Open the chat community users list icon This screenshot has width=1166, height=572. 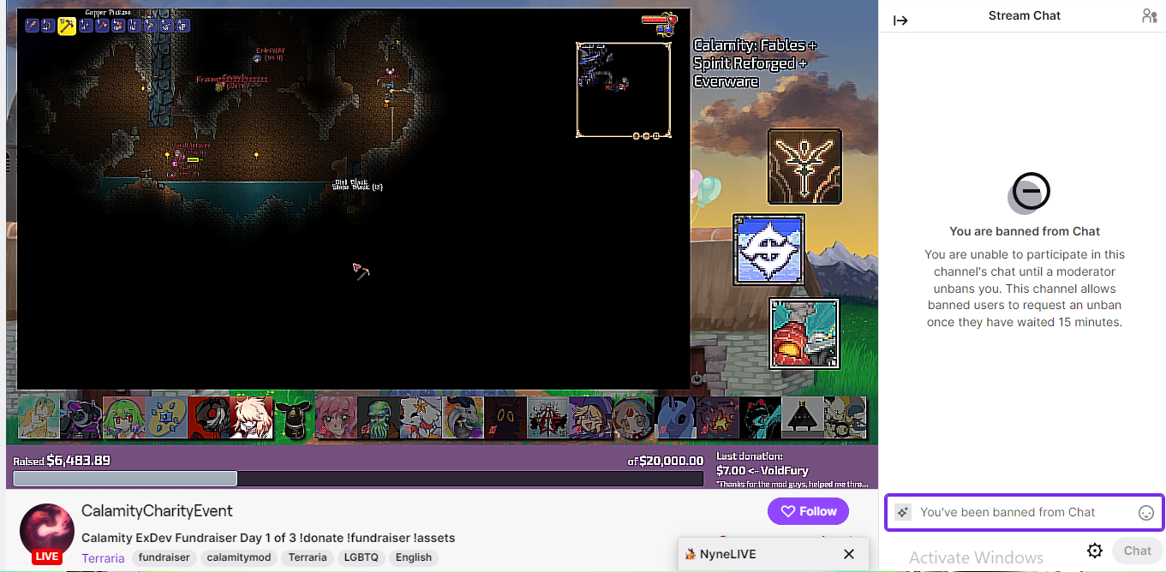tap(1149, 16)
